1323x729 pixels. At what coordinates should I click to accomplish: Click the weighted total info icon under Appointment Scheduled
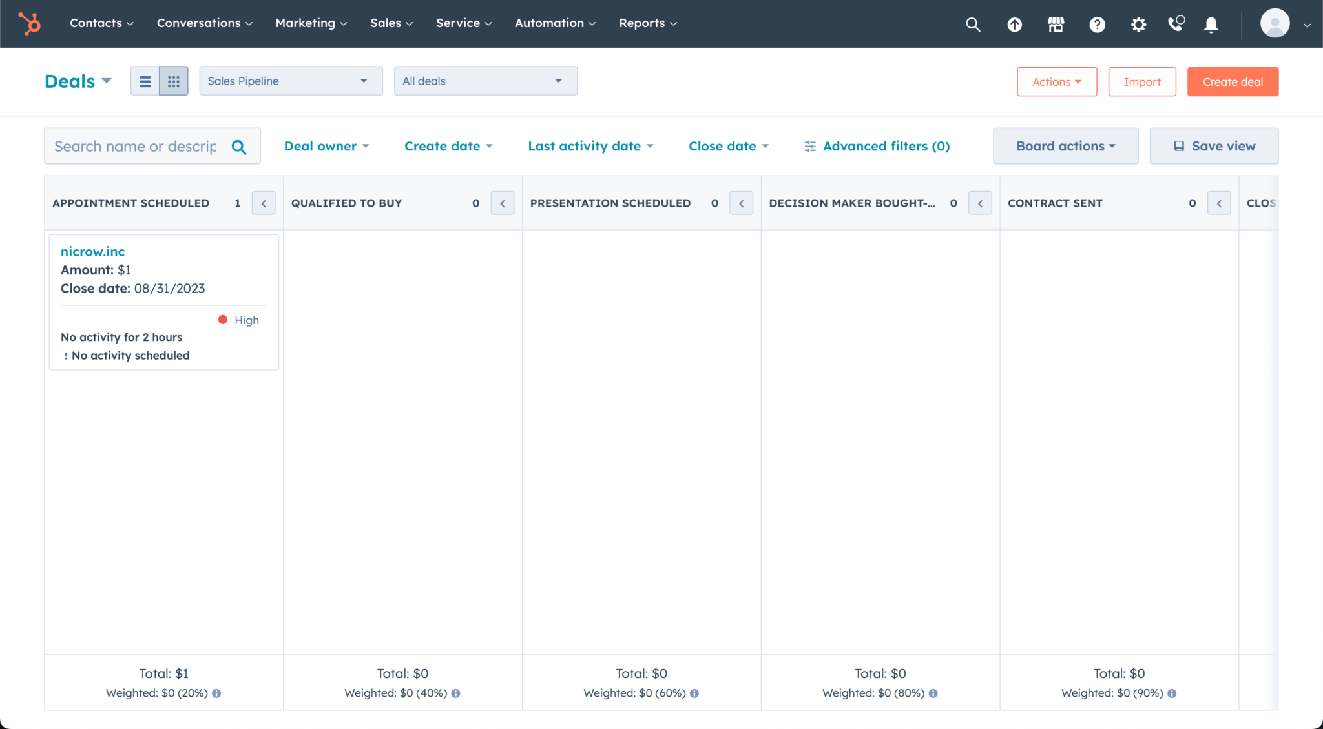coord(217,693)
